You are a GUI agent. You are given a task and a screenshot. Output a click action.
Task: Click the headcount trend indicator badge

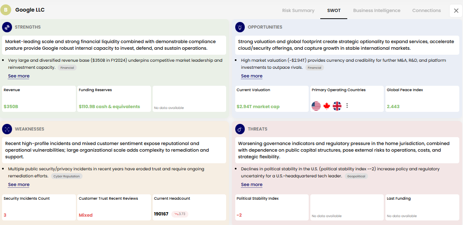tap(180, 214)
